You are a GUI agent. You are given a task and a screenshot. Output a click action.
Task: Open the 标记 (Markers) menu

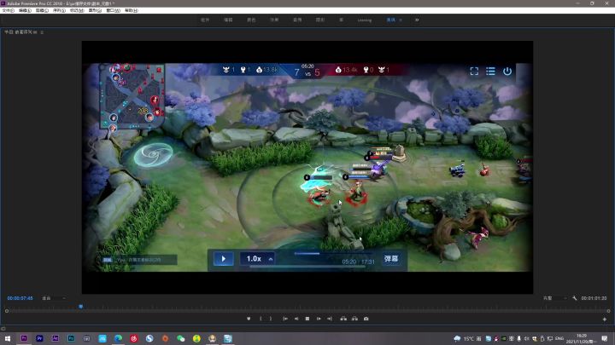77,10
